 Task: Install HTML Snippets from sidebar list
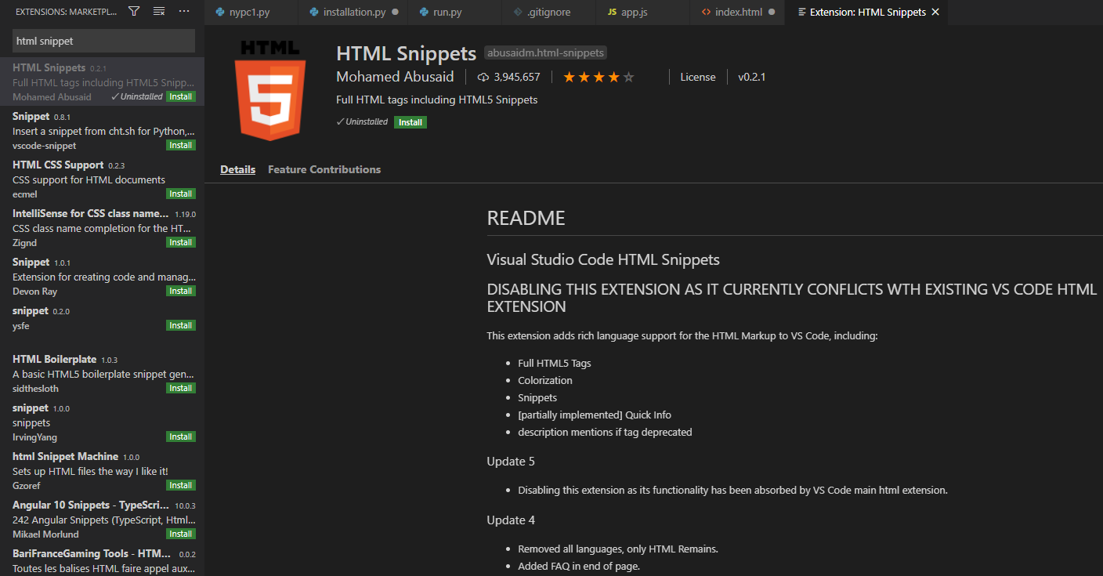(181, 97)
